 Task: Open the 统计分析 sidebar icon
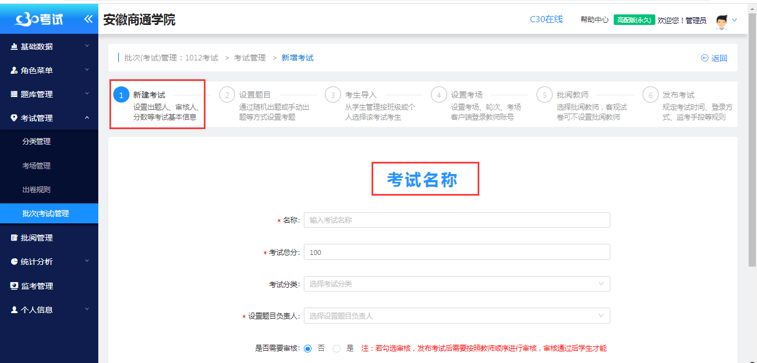coord(13,262)
